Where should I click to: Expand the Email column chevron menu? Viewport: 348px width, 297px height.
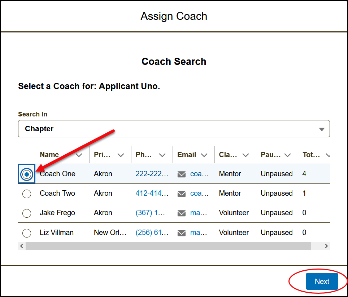click(x=204, y=155)
